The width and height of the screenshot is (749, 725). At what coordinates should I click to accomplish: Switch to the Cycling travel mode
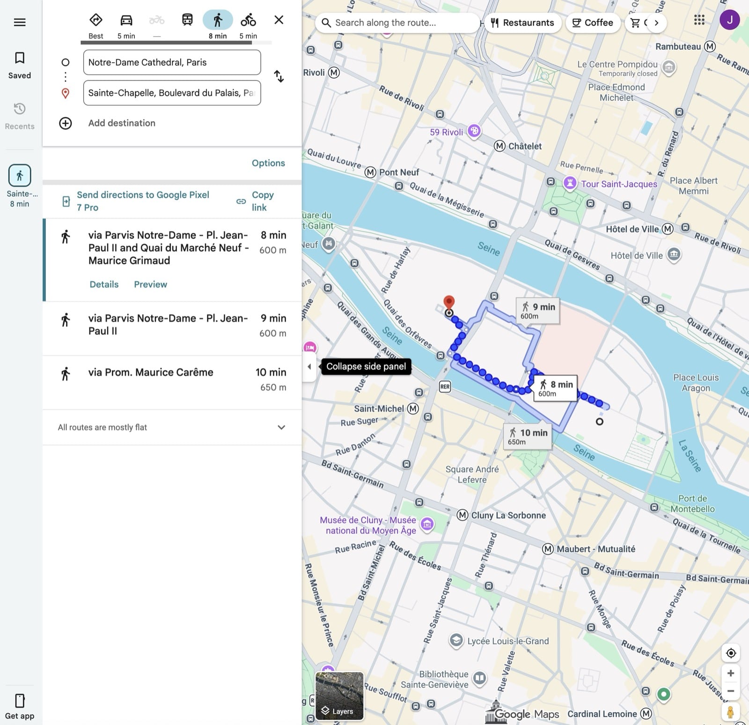click(x=248, y=20)
